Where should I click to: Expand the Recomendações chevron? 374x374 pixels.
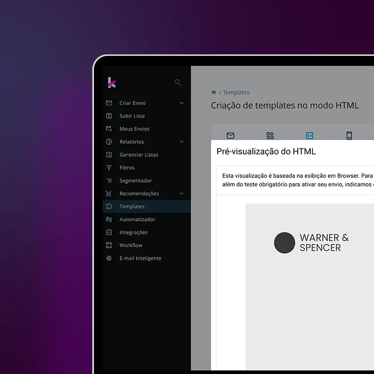[182, 193]
